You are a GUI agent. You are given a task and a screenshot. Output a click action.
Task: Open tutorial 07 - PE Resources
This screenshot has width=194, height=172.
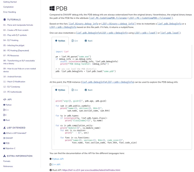[11, 56]
